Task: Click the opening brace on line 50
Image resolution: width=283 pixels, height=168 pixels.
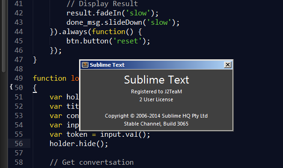Action: (x=35, y=88)
